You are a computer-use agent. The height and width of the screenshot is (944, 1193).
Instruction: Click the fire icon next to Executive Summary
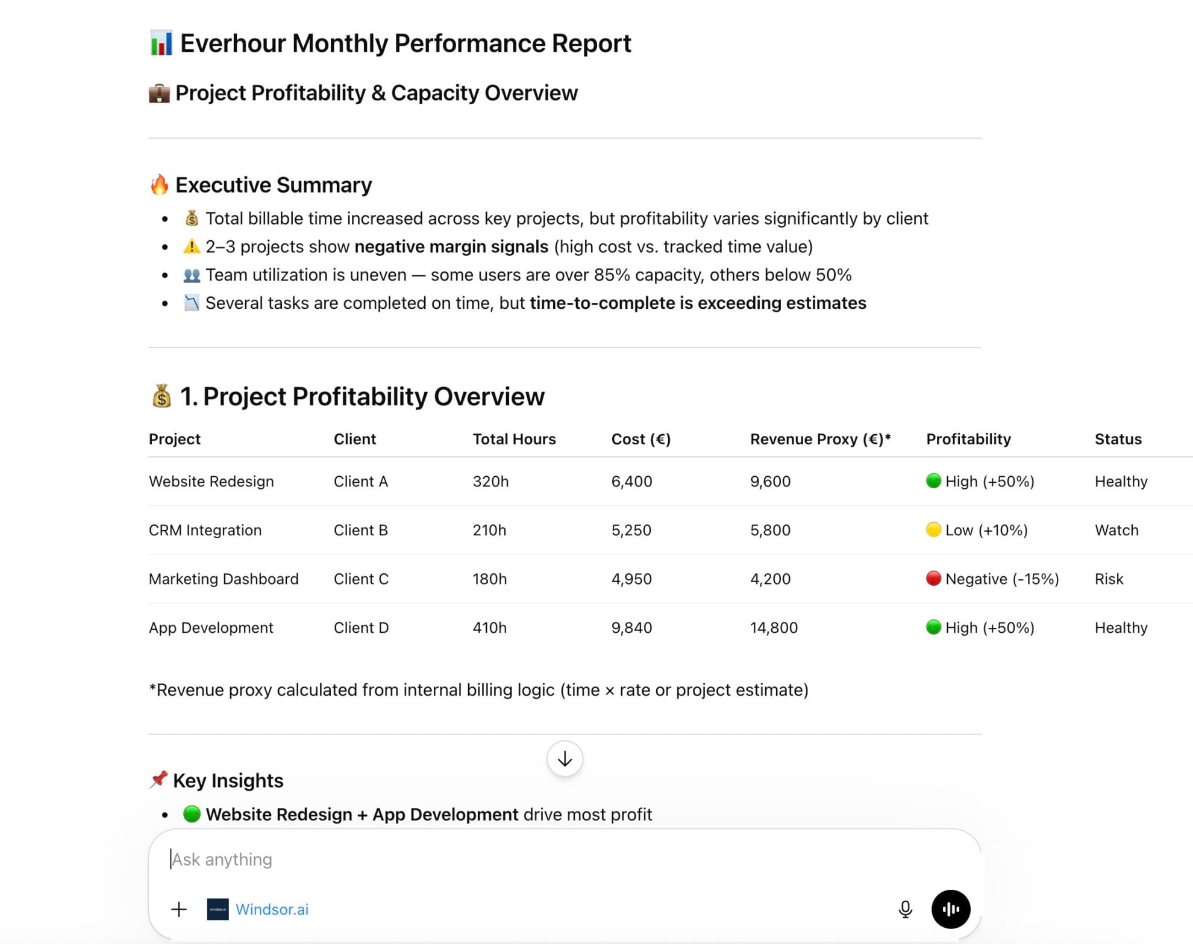159,184
